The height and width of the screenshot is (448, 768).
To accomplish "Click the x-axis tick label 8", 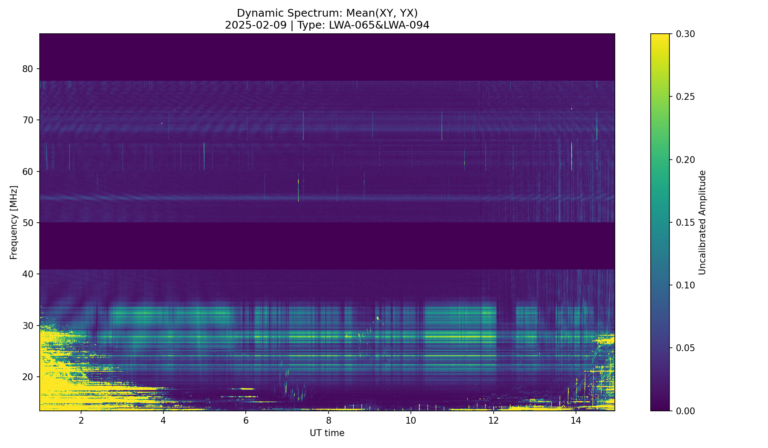I will point(328,420).
